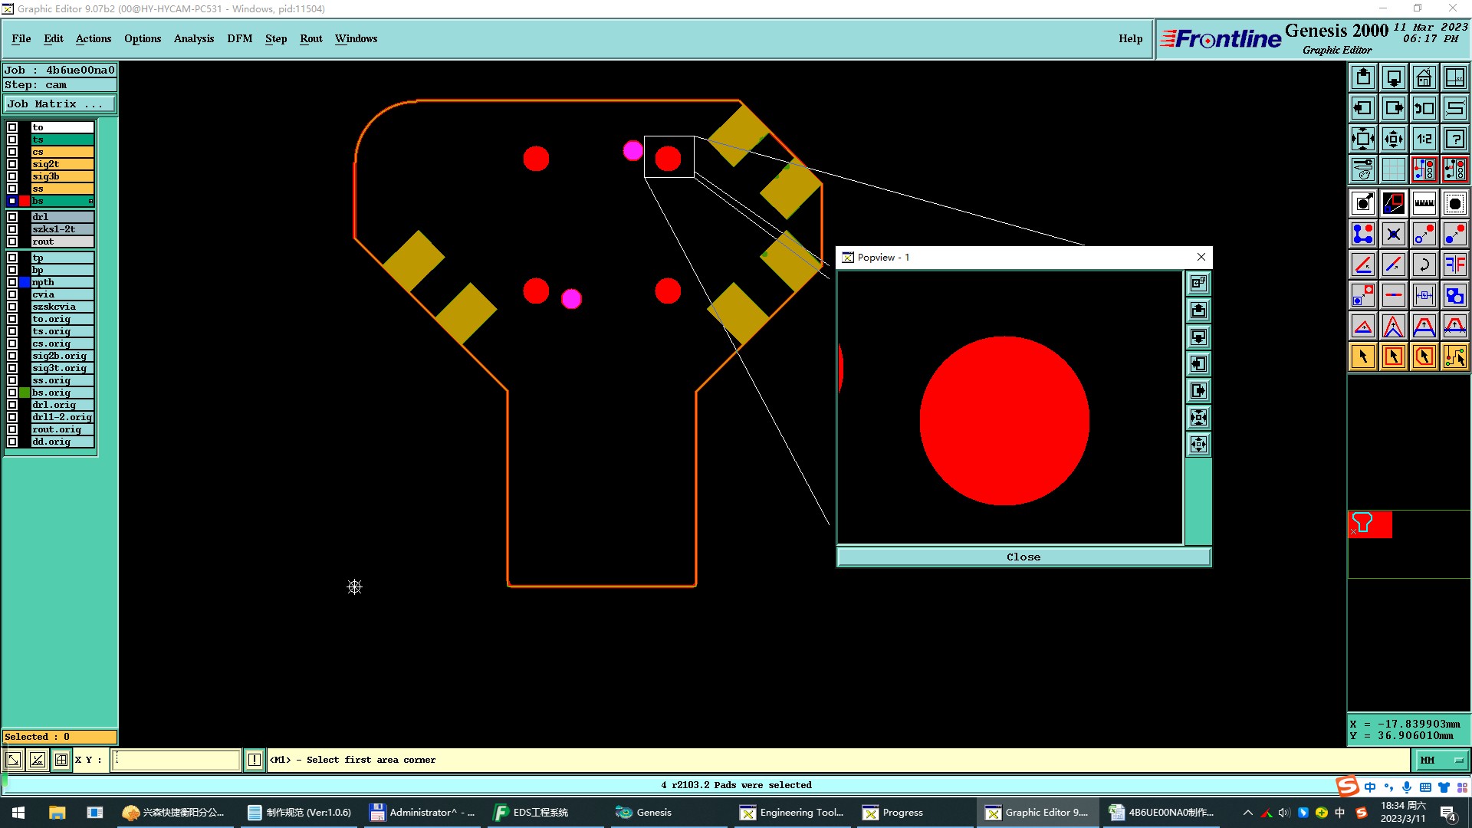Open the Job Matrix selector
Screen dimensions: 1472x828
click(60, 104)
